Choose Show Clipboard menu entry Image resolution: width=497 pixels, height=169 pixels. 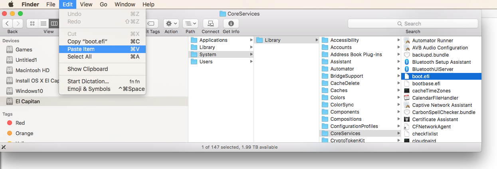(103, 69)
